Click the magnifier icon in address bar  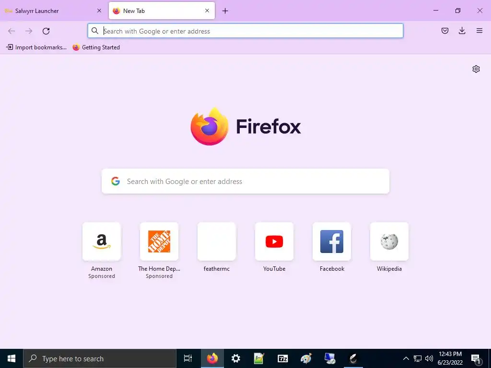(95, 31)
